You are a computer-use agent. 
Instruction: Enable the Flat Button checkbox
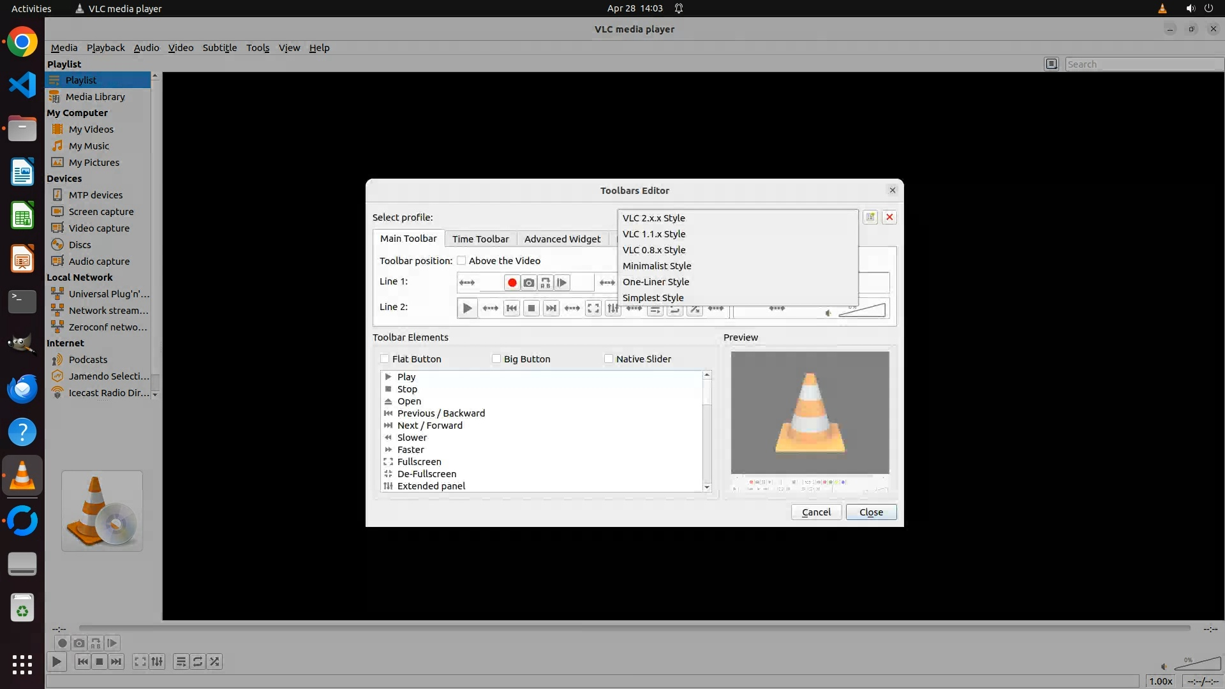(385, 359)
